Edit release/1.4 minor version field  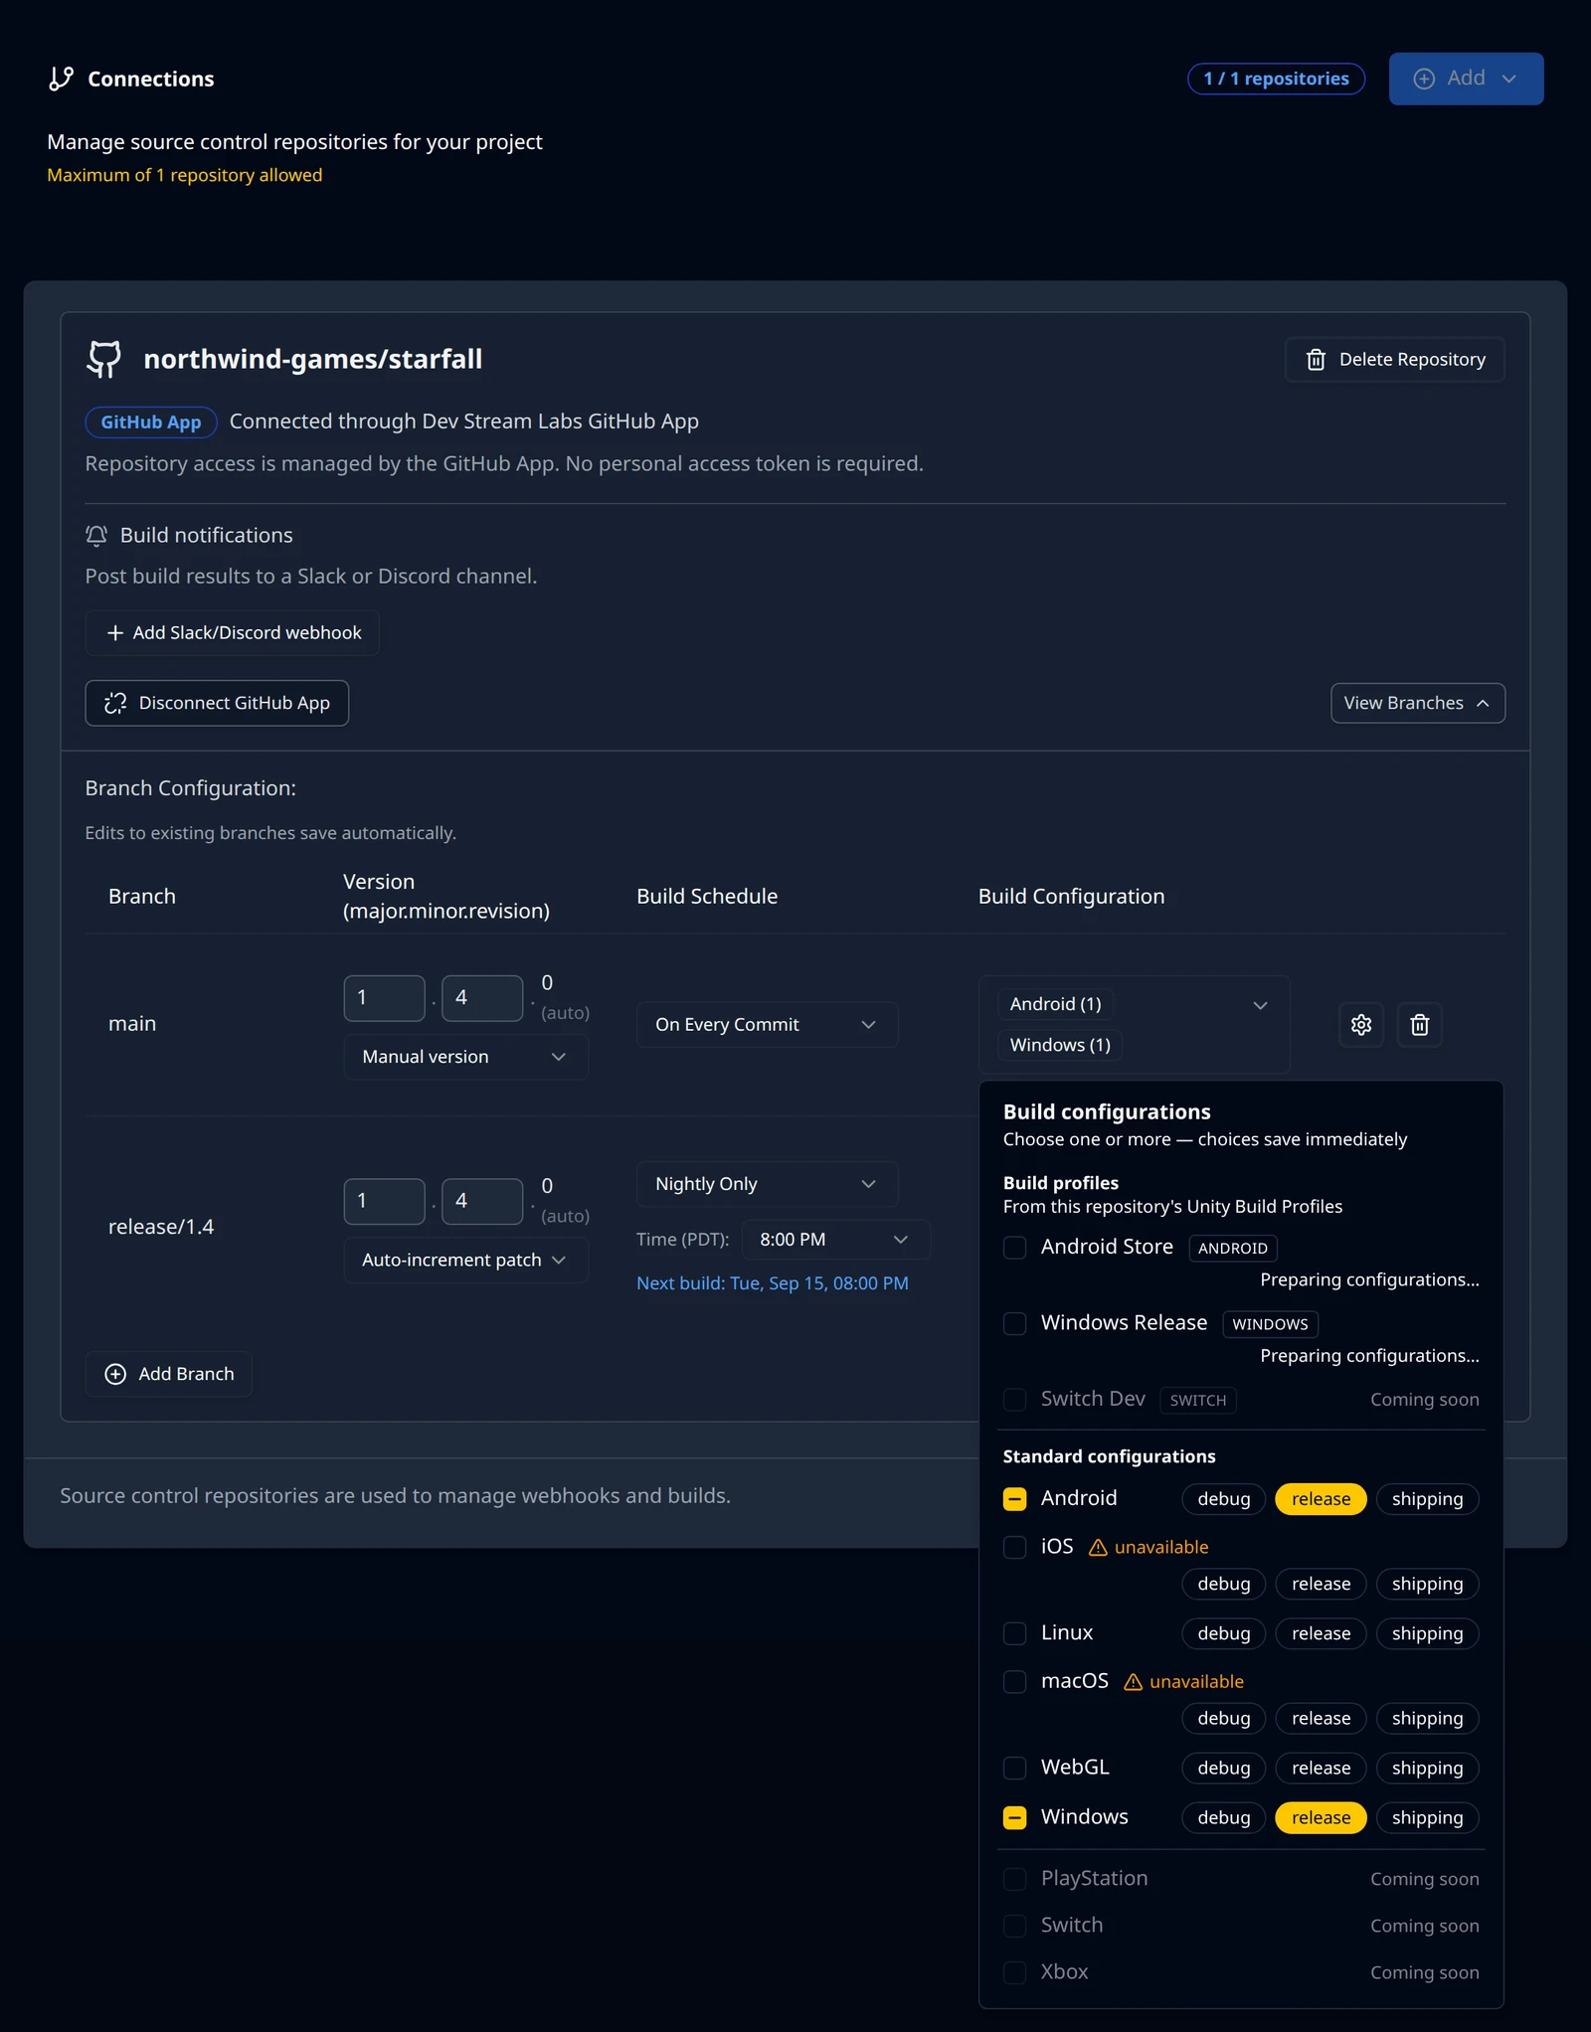pos(482,1201)
